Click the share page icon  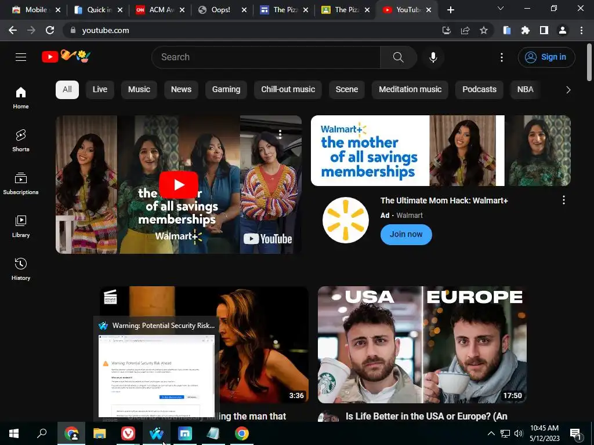465,30
